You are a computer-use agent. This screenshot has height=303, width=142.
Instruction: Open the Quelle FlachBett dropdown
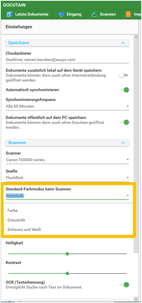point(67,178)
